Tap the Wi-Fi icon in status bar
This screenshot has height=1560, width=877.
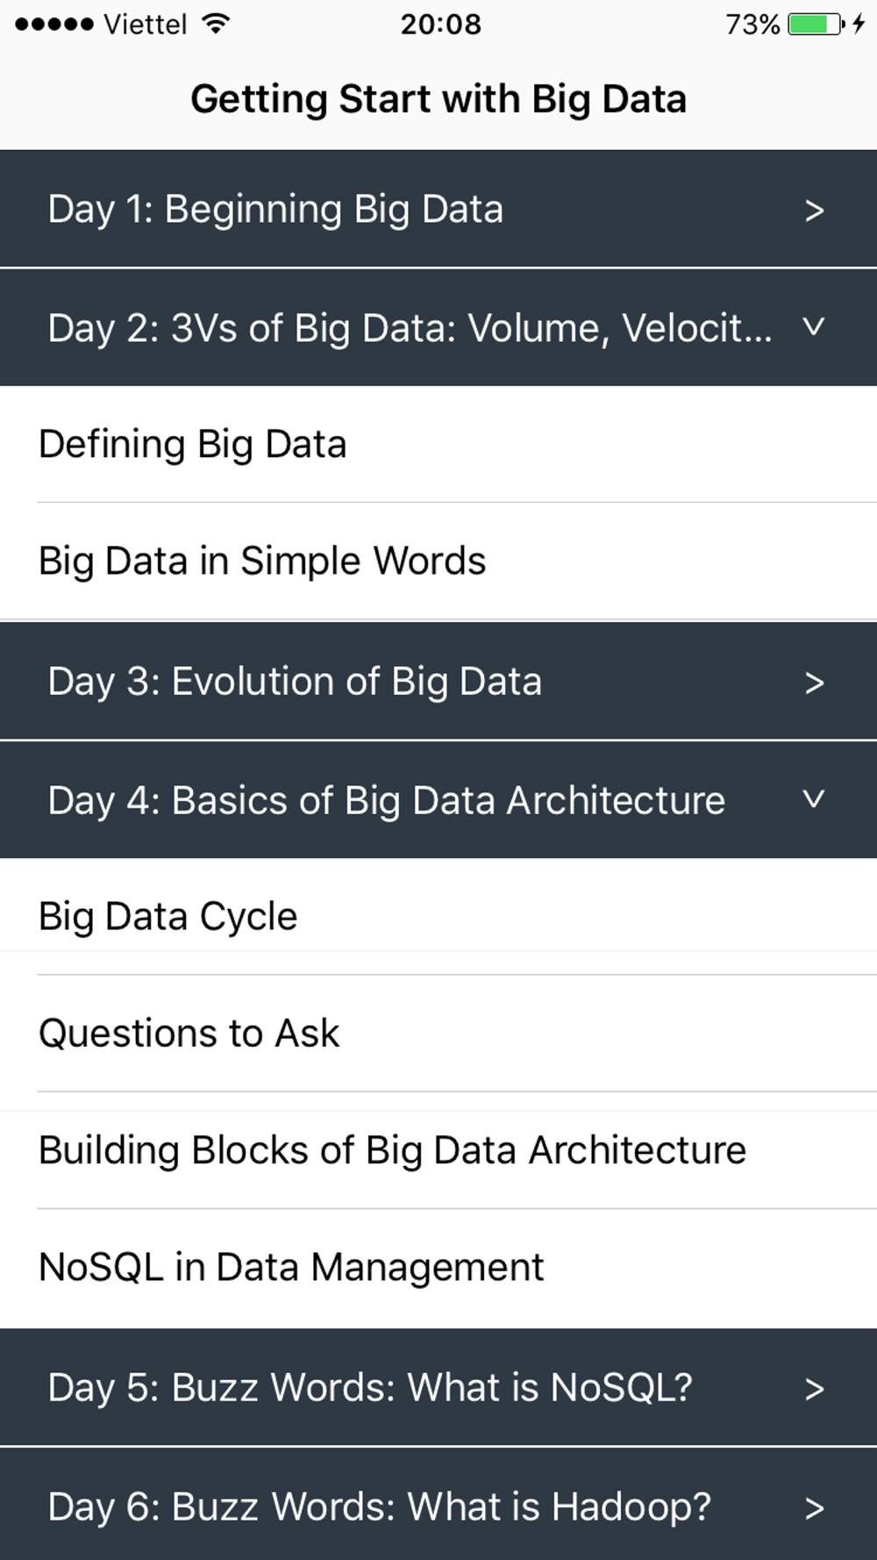(215, 24)
